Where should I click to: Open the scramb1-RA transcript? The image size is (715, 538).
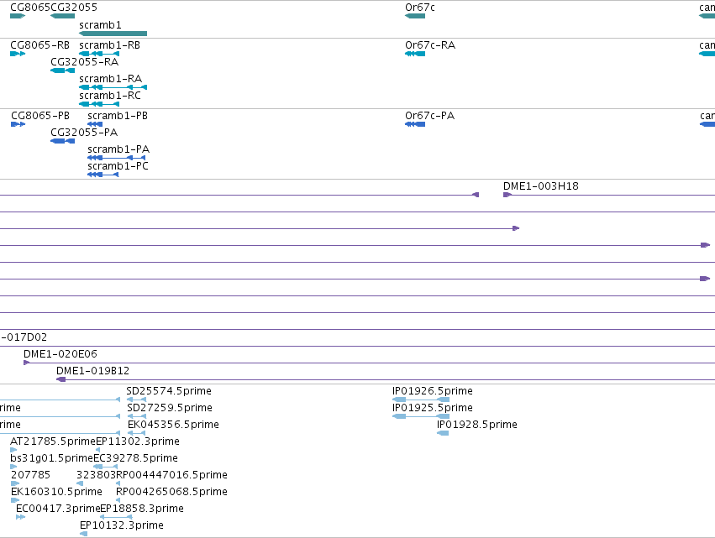[113, 87]
